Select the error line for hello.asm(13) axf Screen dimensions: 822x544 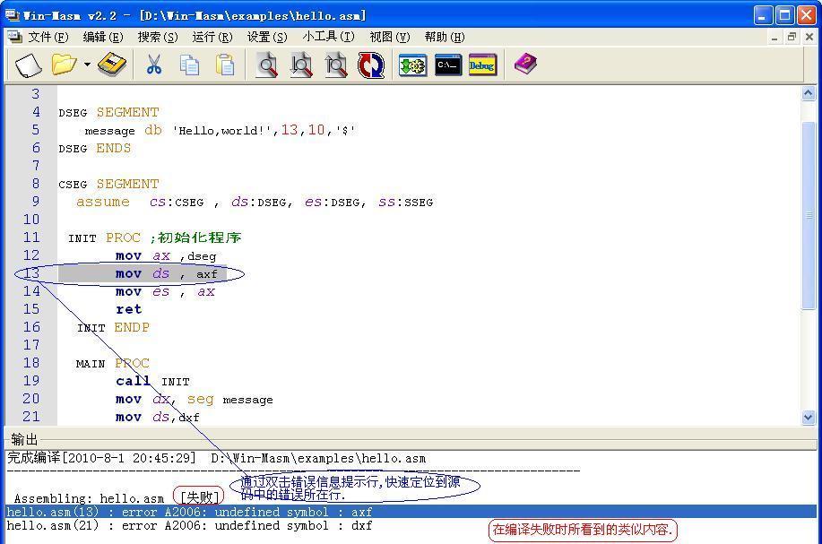[411, 512]
